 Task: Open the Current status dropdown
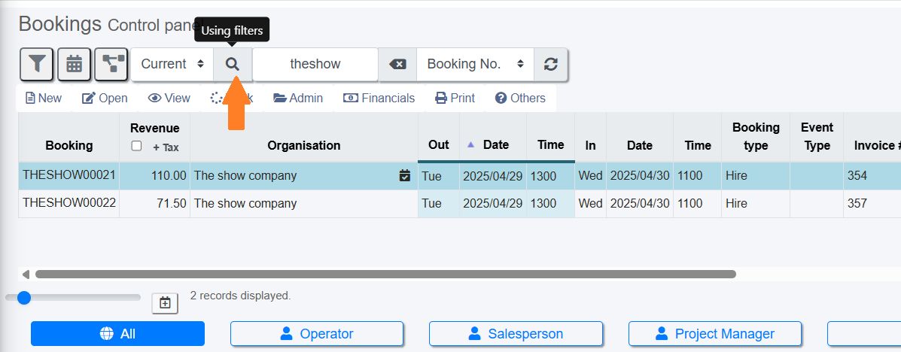[172, 65]
